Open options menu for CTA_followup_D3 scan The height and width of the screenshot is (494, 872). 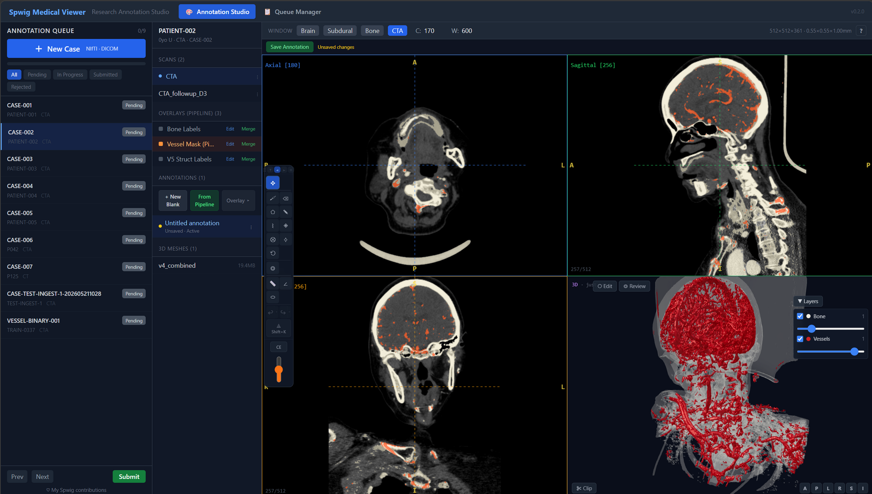point(257,94)
